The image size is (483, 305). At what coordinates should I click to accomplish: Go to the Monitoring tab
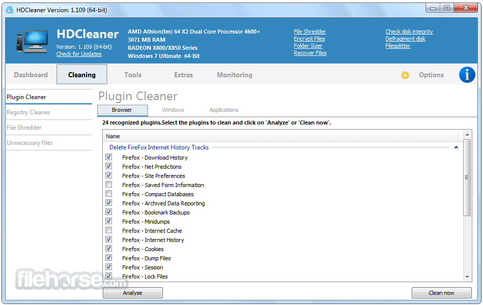pyautogui.click(x=235, y=75)
